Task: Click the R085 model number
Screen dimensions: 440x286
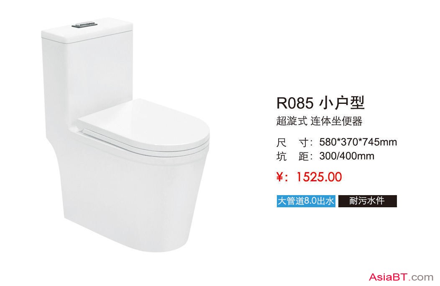Action: pos(295,103)
